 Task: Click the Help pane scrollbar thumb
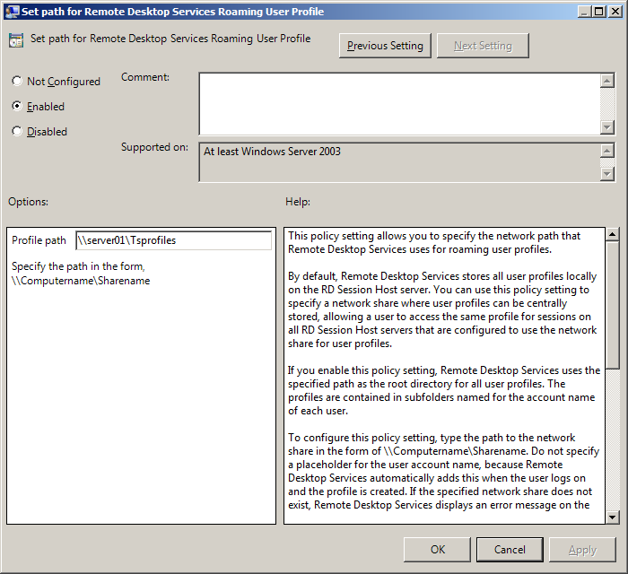pyautogui.click(x=612, y=305)
